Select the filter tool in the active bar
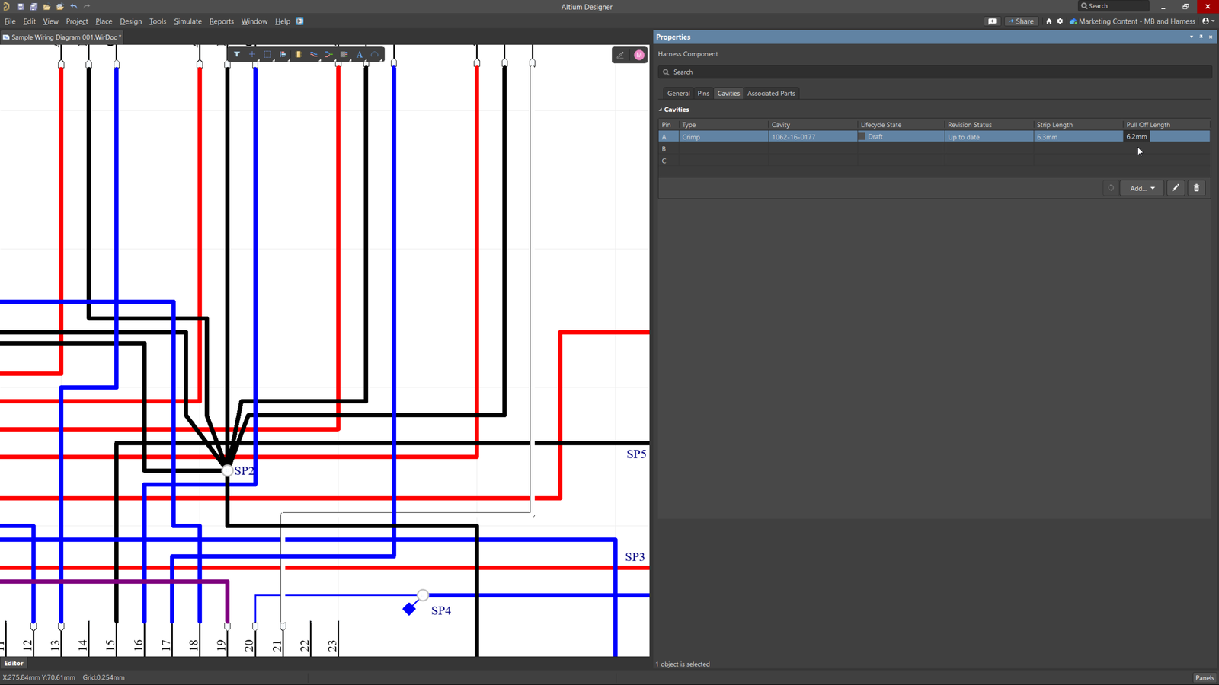The image size is (1219, 685). pyautogui.click(x=237, y=54)
